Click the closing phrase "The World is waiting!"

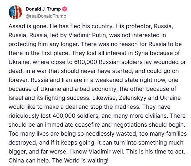point(80,161)
